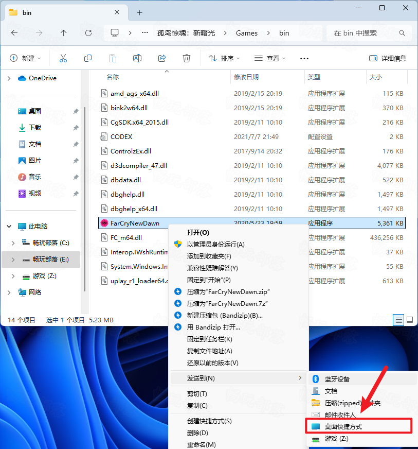The image size is (418, 449).
Task: Expand the 畅玩部落 (E:) drive
Action: [x=13, y=260]
